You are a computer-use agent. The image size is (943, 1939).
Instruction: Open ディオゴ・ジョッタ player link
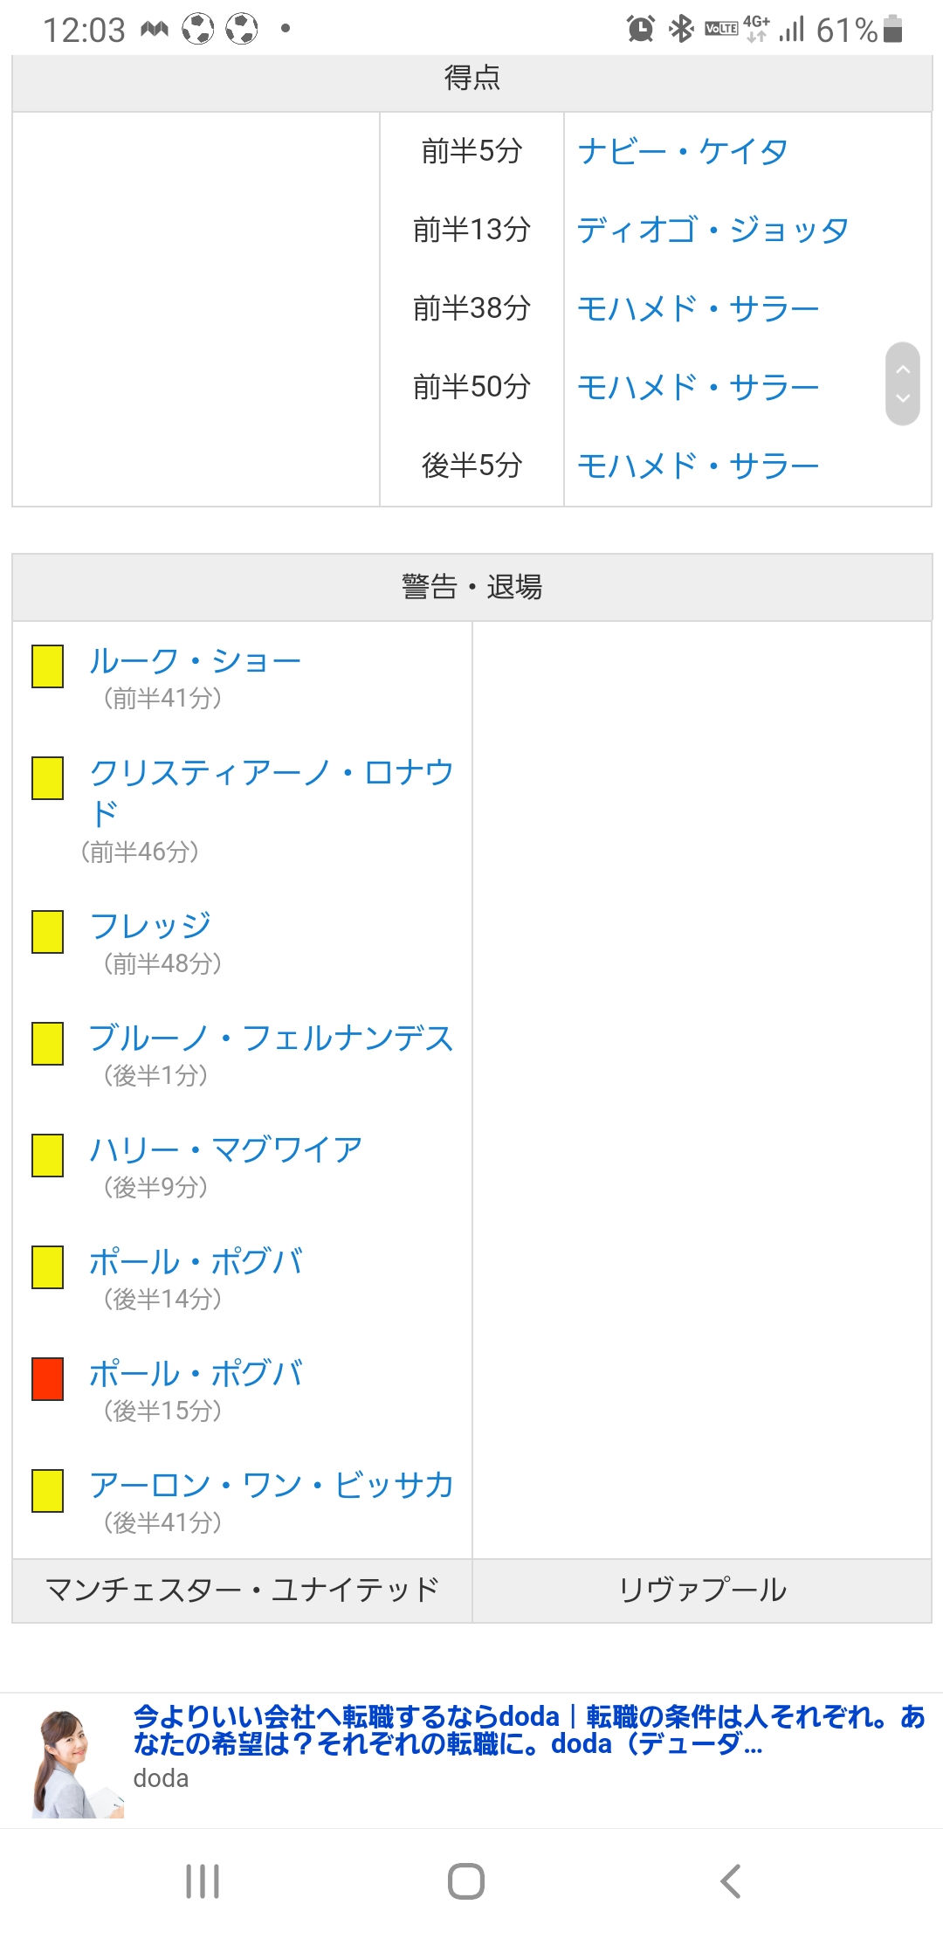tap(712, 231)
